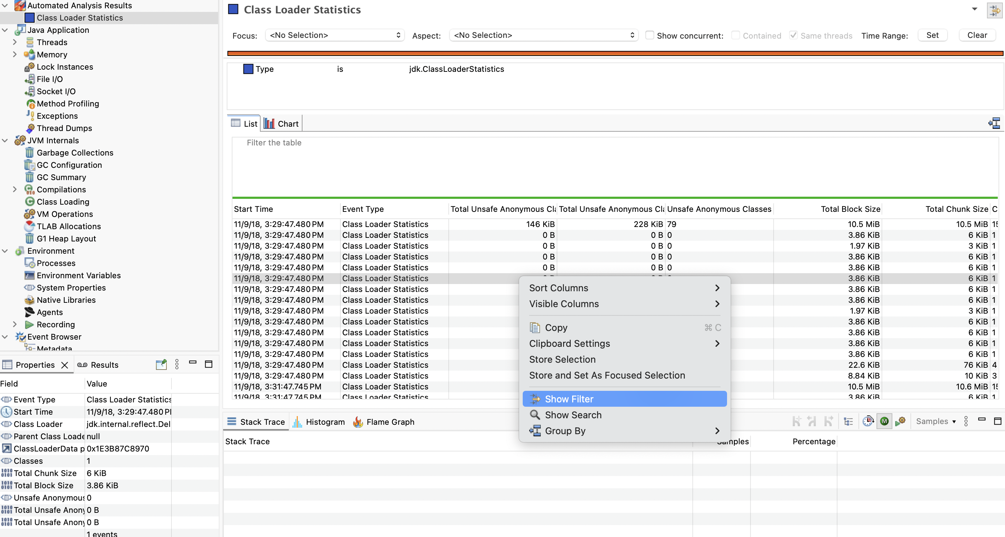1005x537 pixels.
Task: Click the clock icon in the stack trace toolbar
Action: tap(868, 422)
